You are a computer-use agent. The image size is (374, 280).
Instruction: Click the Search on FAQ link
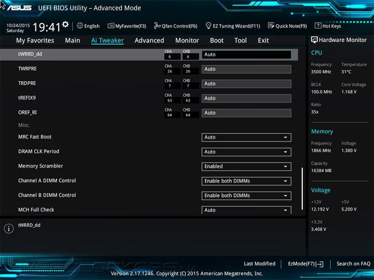pyautogui.click(x=353, y=264)
